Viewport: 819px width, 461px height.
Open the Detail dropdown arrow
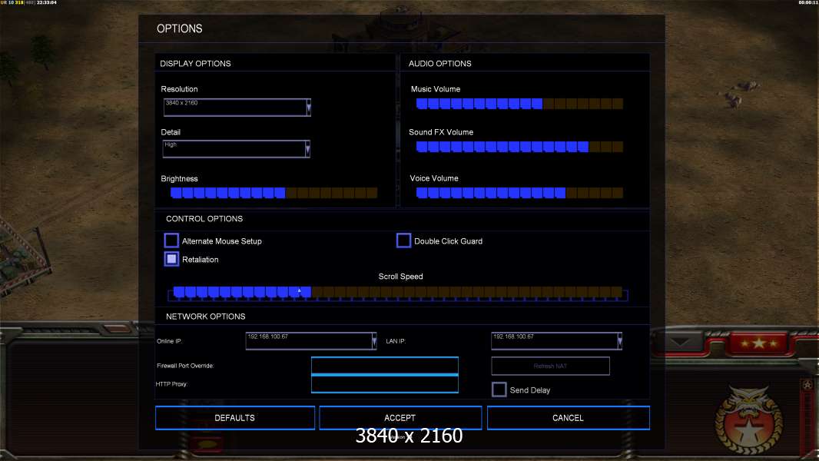click(307, 149)
